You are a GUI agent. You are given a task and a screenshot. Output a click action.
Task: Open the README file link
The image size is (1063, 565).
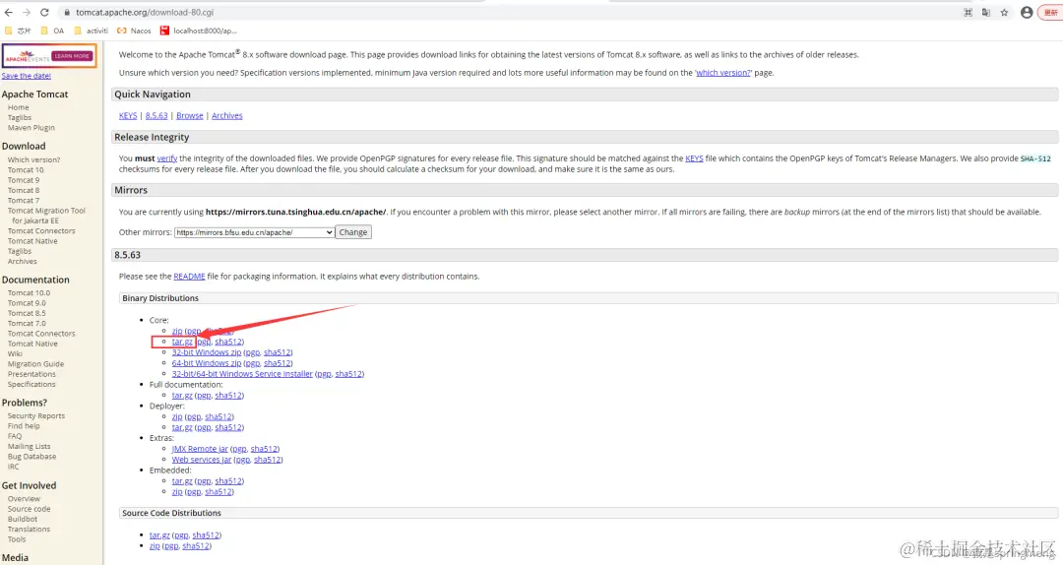(189, 276)
